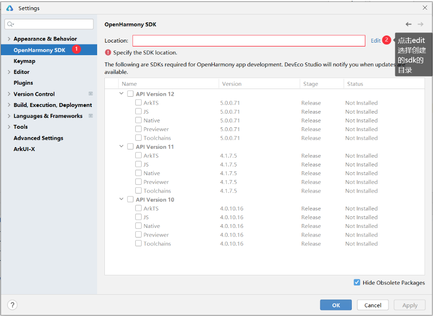Click Native row label for 4.0.10.16
Screen dimensions: 433x316
click(152, 226)
